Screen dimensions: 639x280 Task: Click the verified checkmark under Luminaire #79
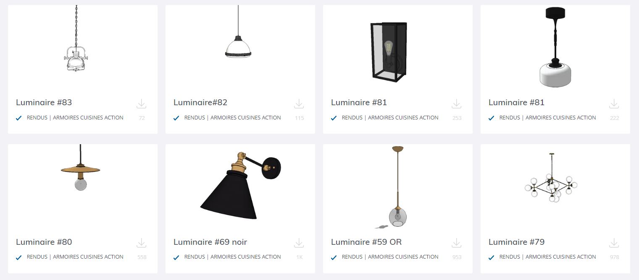[492, 257]
